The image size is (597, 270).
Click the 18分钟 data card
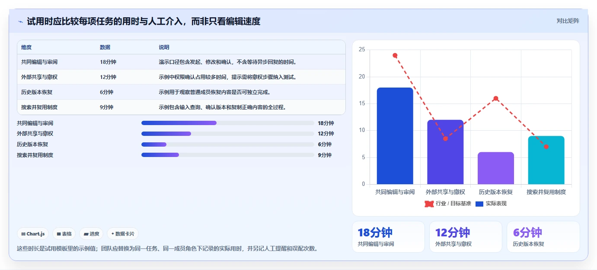point(388,237)
